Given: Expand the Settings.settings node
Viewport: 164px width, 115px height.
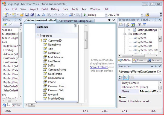Looking at the screenshot, I should (129, 30).
